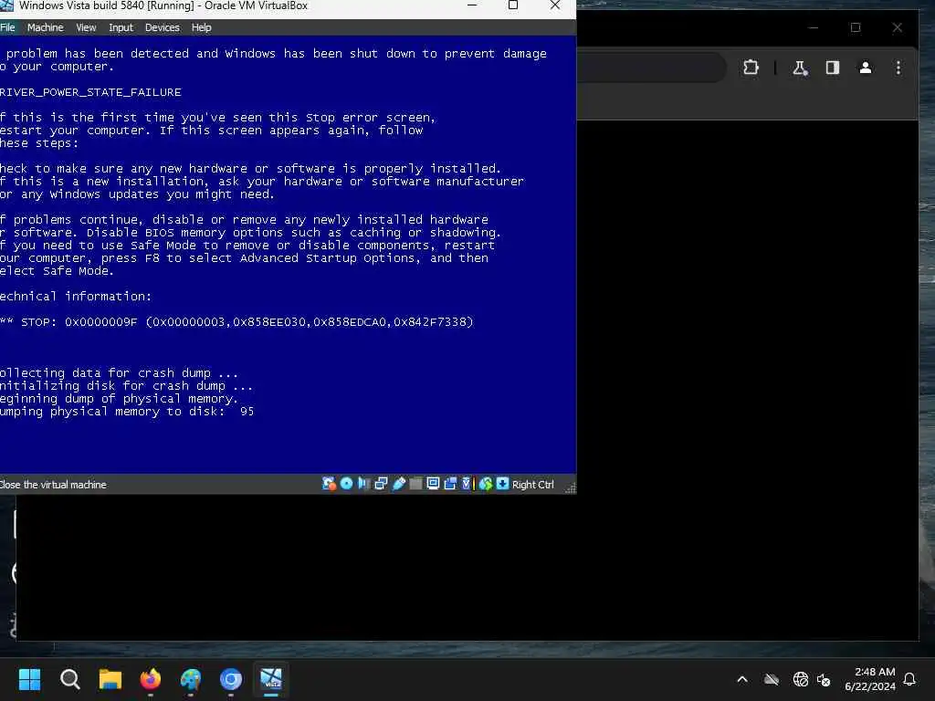Close the VirtualBox VM window
This screenshot has height=701, width=935.
(x=555, y=5)
